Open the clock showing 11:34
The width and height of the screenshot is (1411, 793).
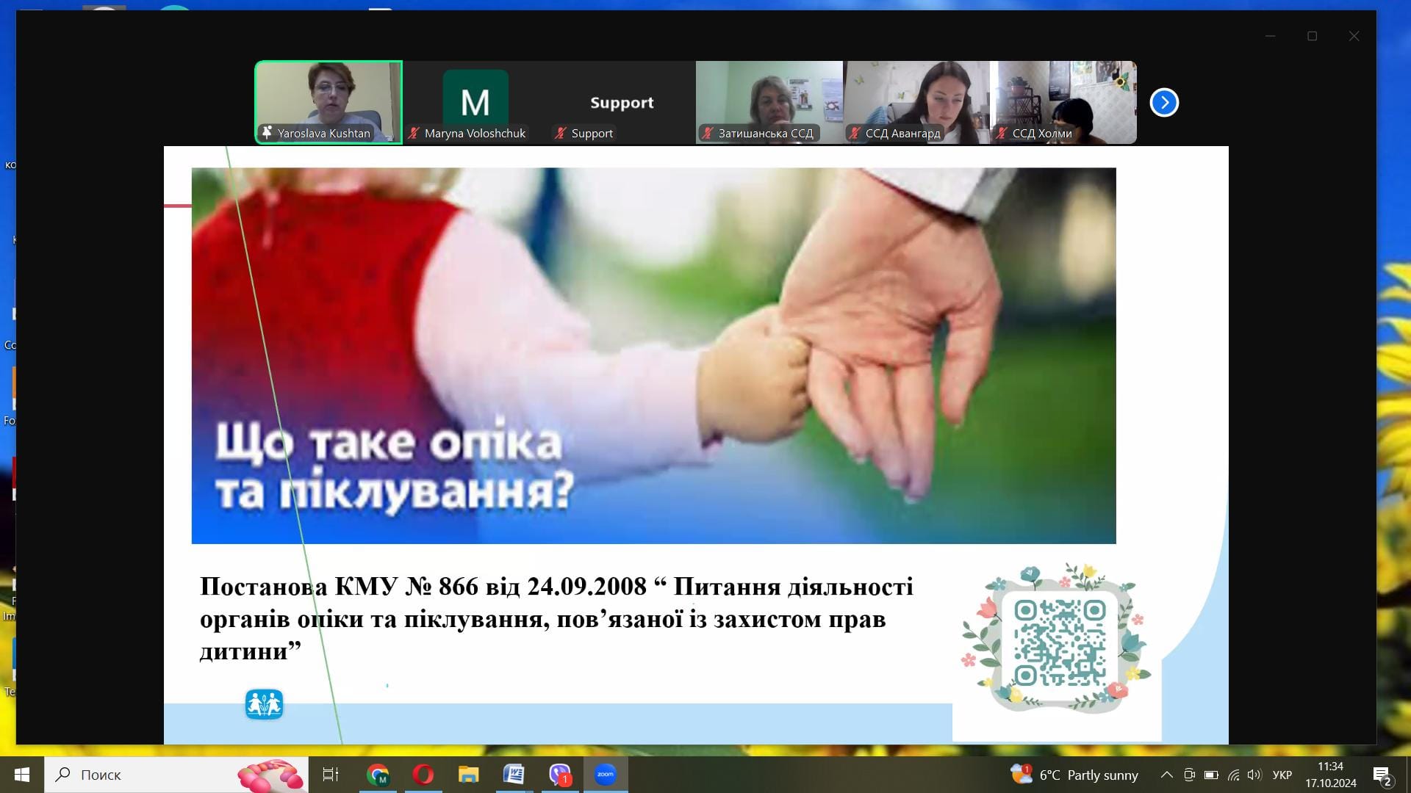click(1330, 775)
